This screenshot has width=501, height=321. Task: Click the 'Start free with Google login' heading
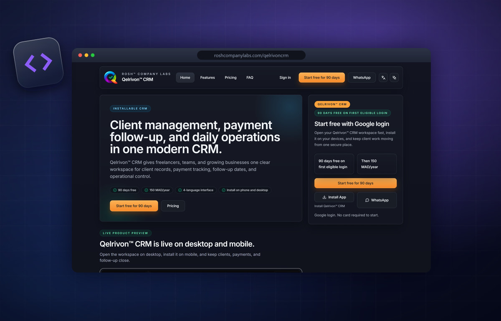pyautogui.click(x=352, y=124)
